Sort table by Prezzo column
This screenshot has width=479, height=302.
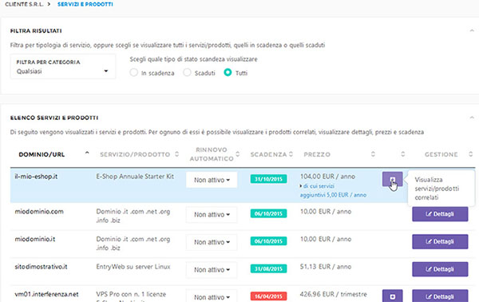coord(317,154)
